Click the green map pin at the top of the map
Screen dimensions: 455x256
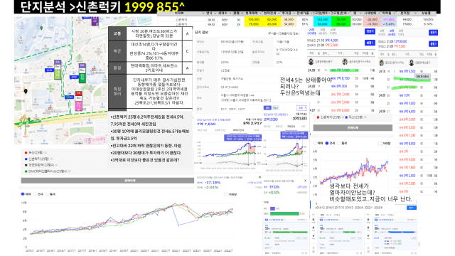pyautogui.click(x=41, y=28)
